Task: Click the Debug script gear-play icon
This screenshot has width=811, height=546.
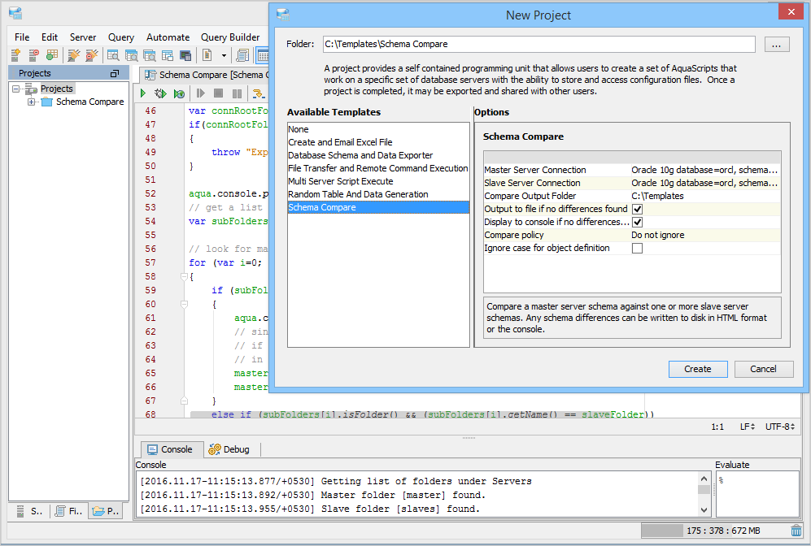Action: 161,95
